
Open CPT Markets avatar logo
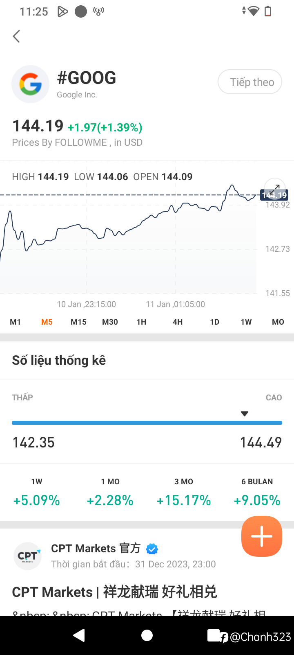(x=28, y=556)
